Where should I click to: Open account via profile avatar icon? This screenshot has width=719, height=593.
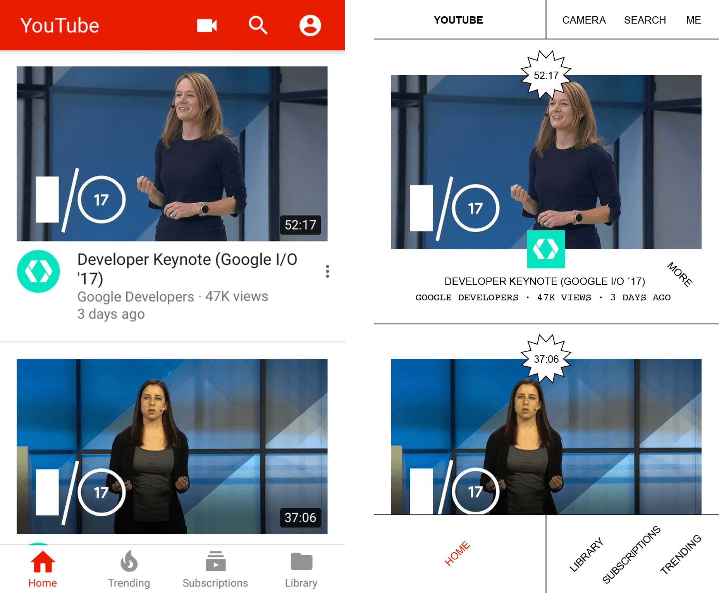[x=310, y=26]
